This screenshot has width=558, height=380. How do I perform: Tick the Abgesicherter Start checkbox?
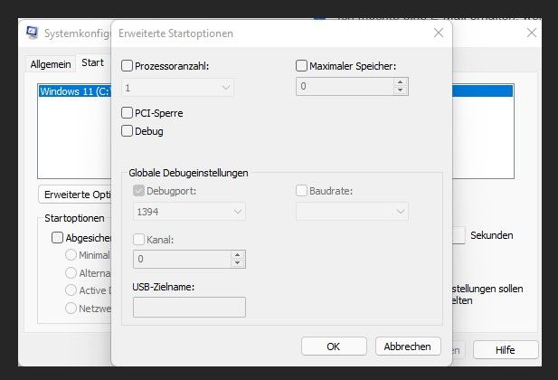[58, 238]
